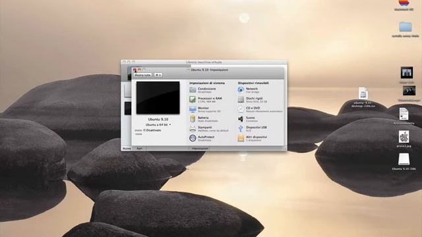Click the Impostazioni di sistema heading
The height and width of the screenshot is (237, 422).
coord(206,83)
